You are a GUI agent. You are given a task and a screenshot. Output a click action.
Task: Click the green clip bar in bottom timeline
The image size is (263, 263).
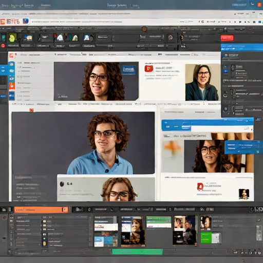tap(137, 252)
